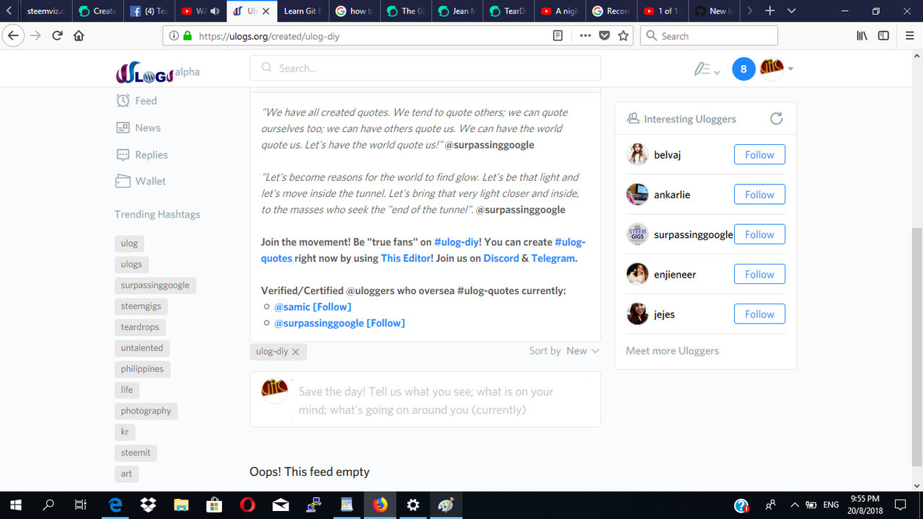Refresh the Interesting Uloggers list
Screen dimensions: 923x519
tap(776, 119)
